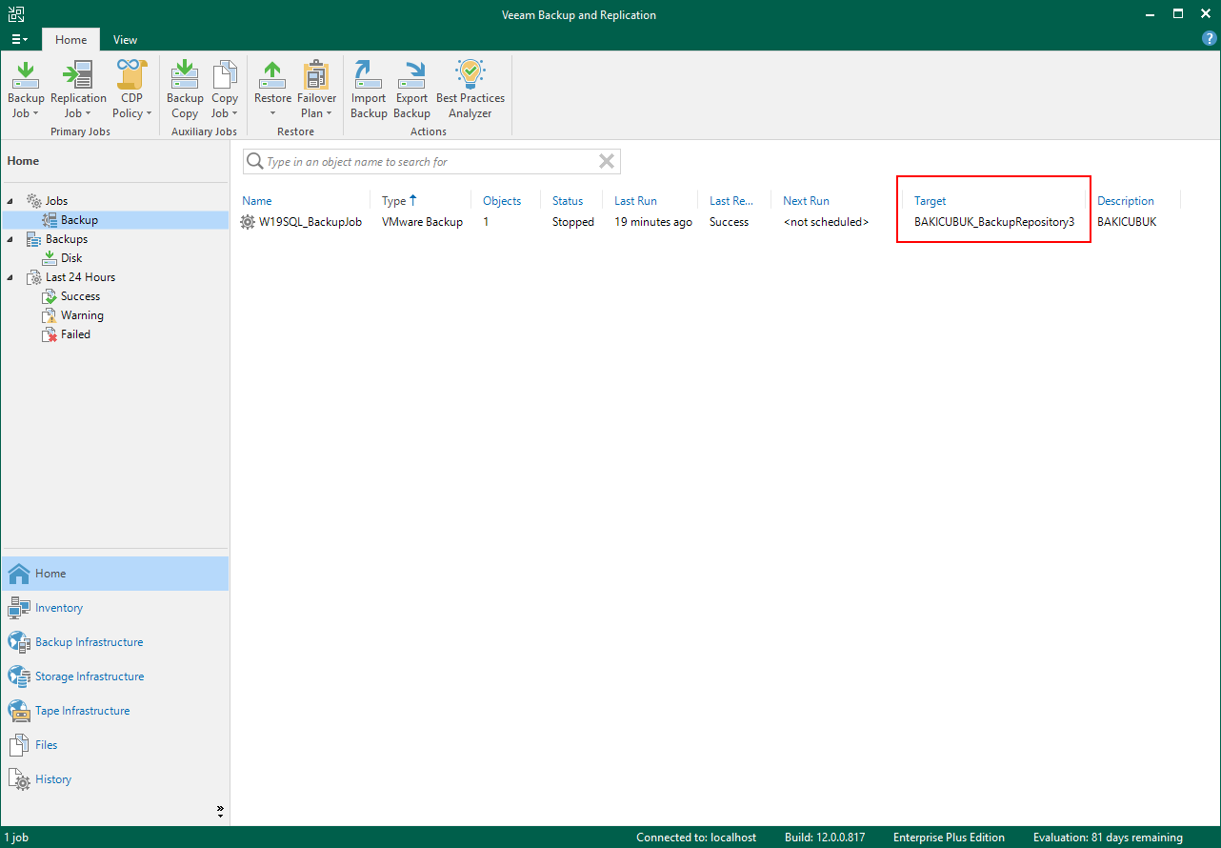1221x848 pixels.
Task: Click the navigation pane overflow chevron
Action: click(x=220, y=811)
